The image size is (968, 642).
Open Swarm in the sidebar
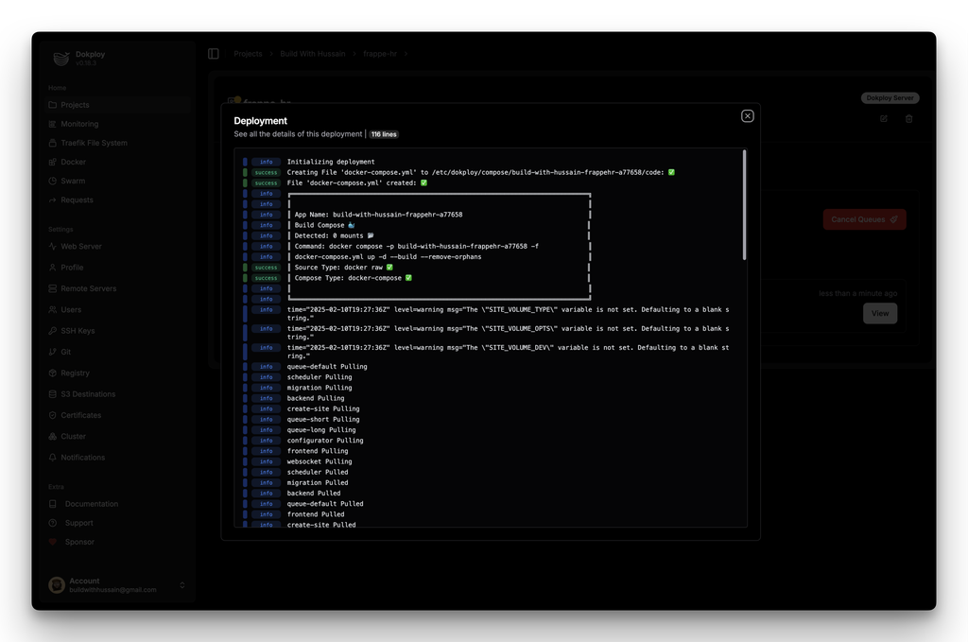[73, 181]
